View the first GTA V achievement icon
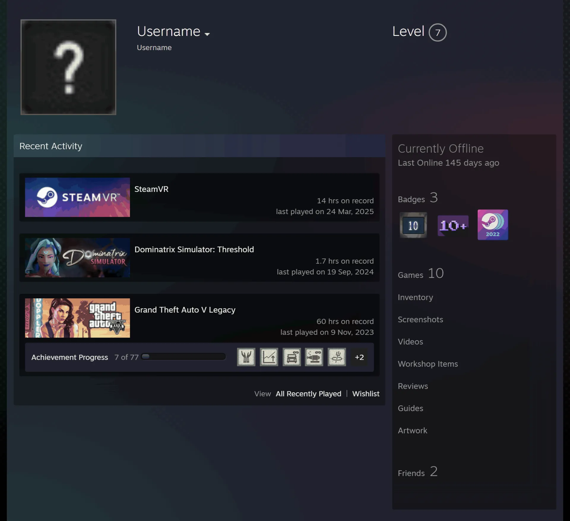This screenshot has width=570, height=521. [x=246, y=357]
